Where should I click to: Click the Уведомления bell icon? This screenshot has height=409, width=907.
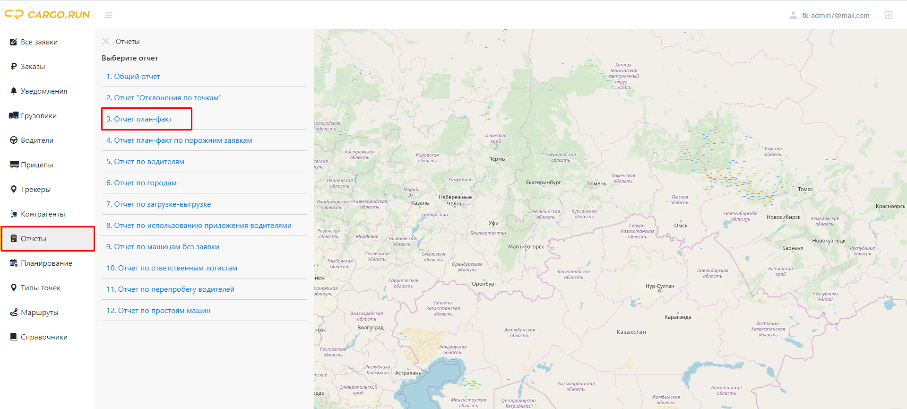(14, 91)
